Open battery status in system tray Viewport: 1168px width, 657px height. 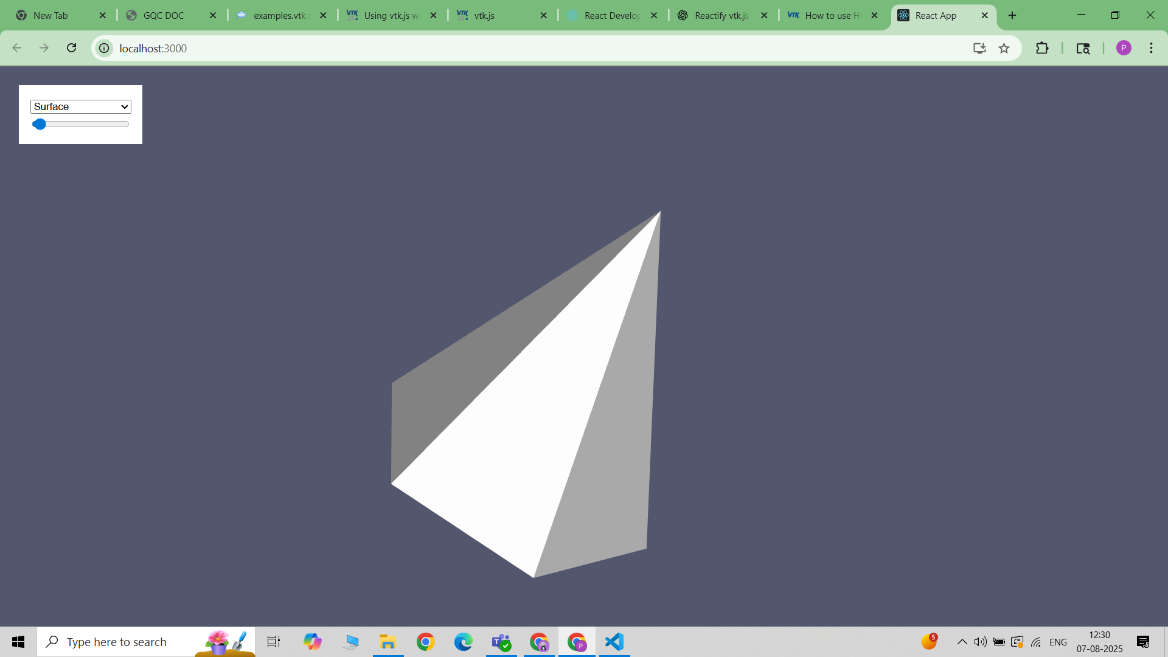pos(999,642)
